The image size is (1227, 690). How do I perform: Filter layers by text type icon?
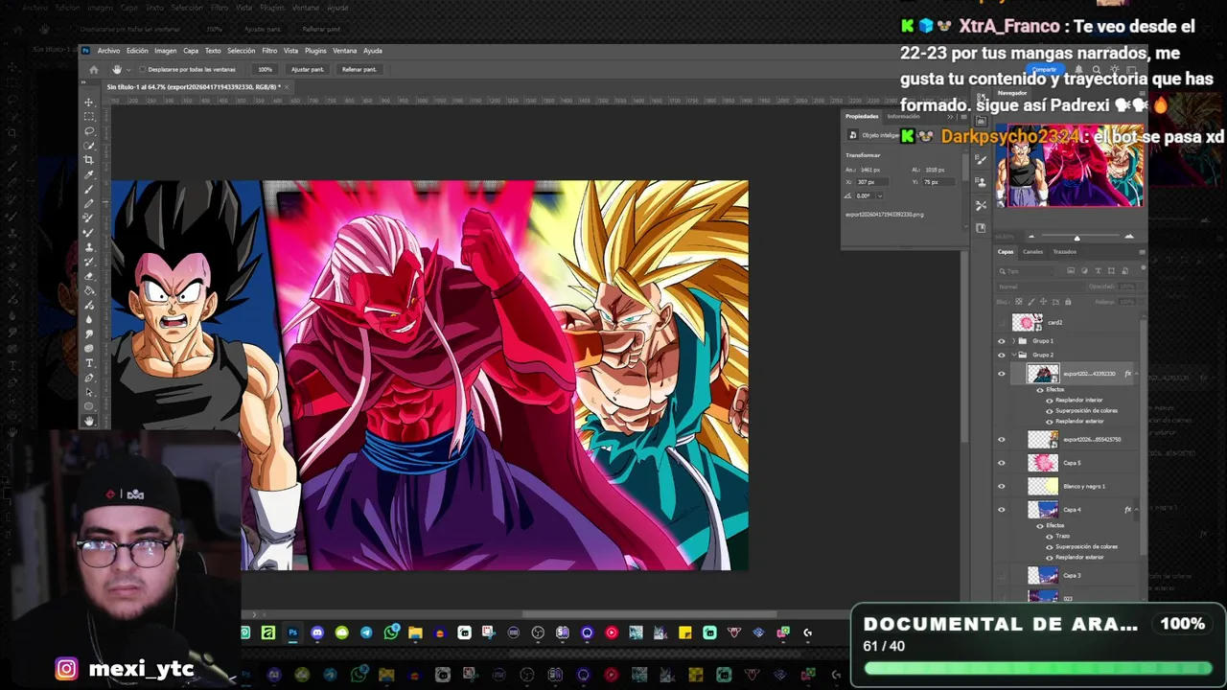1098,271
